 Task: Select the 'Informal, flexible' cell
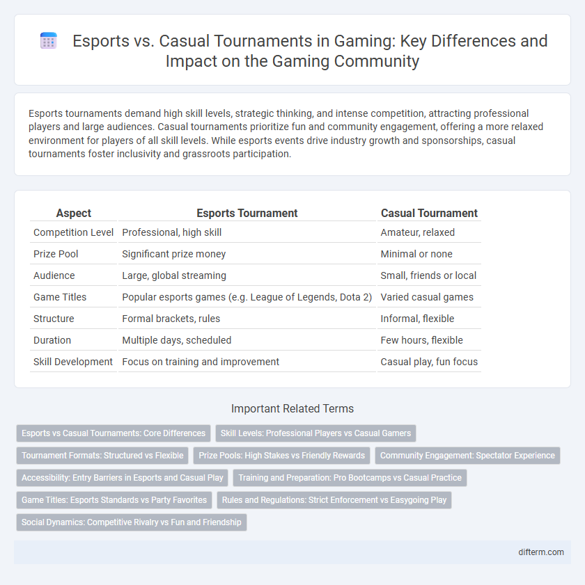pos(429,319)
